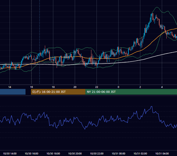Click the indicator line peak in lower panel
Viewport: 177px width, 156px height.
click(151, 106)
